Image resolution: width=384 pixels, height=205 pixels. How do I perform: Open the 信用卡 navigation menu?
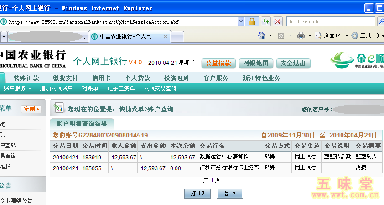pyautogui.click(x=101, y=78)
